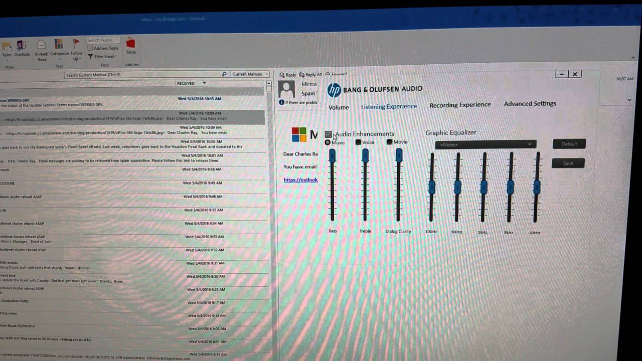Click the Default equalizer button

pyautogui.click(x=569, y=144)
